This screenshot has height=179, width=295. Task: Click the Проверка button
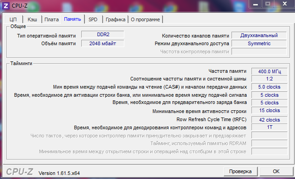click(240, 171)
